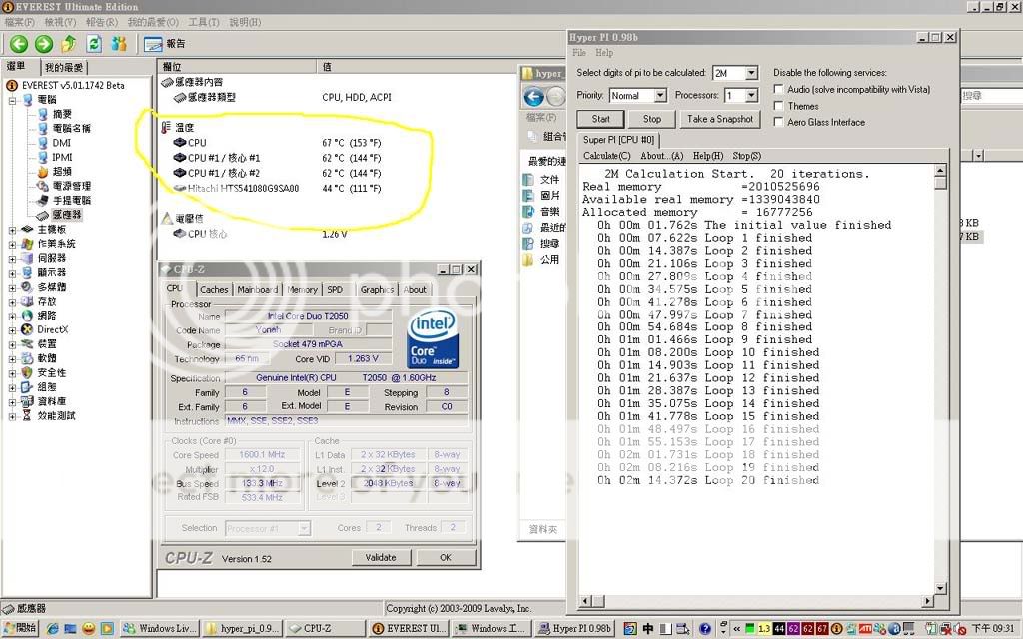The width and height of the screenshot is (1023, 639).
Task: Expand the DirectX node in the tree
Action: [x=12, y=329]
